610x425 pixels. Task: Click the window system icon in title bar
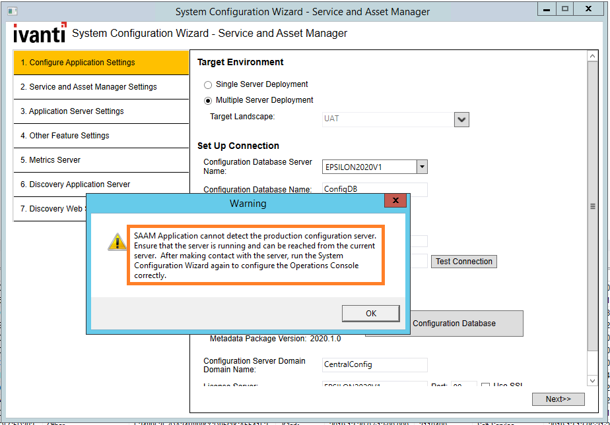click(x=12, y=12)
